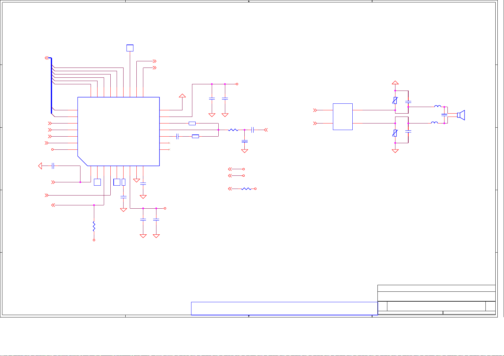
Task: Select the upper varistor symbol near the speaker
Action: [395, 100]
